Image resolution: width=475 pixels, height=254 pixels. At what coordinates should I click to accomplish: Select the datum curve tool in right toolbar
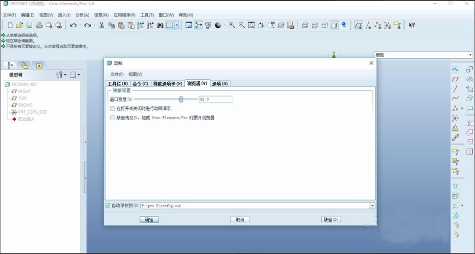click(x=455, y=99)
